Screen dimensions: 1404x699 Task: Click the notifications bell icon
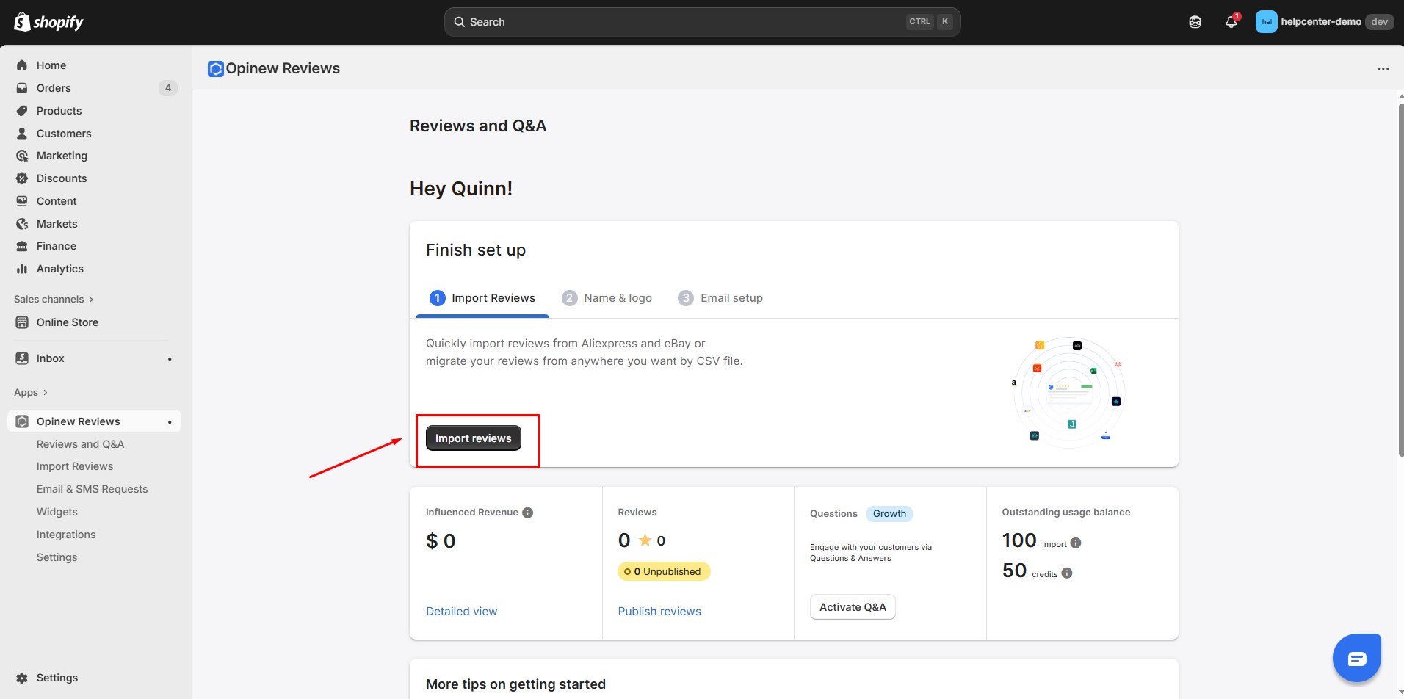point(1231,22)
